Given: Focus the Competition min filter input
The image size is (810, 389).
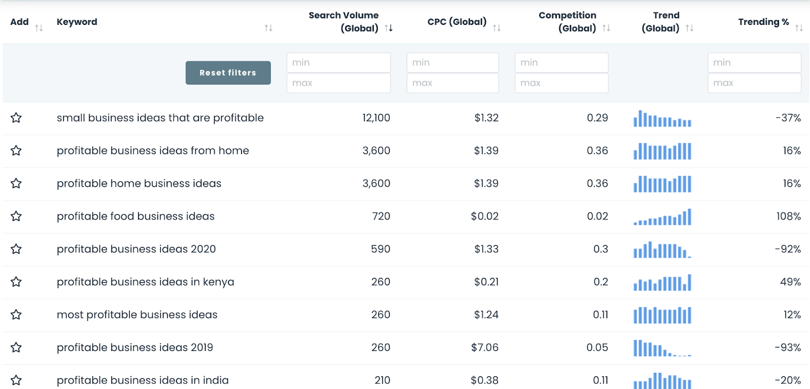Looking at the screenshot, I should (561, 63).
